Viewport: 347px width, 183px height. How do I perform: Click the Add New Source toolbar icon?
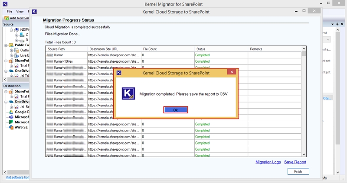[x=7, y=18]
